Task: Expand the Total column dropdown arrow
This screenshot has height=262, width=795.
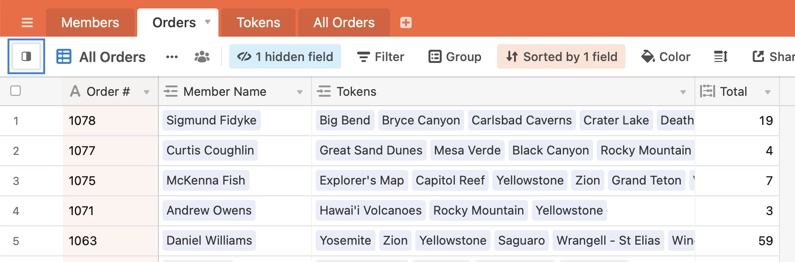Action: click(x=768, y=92)
